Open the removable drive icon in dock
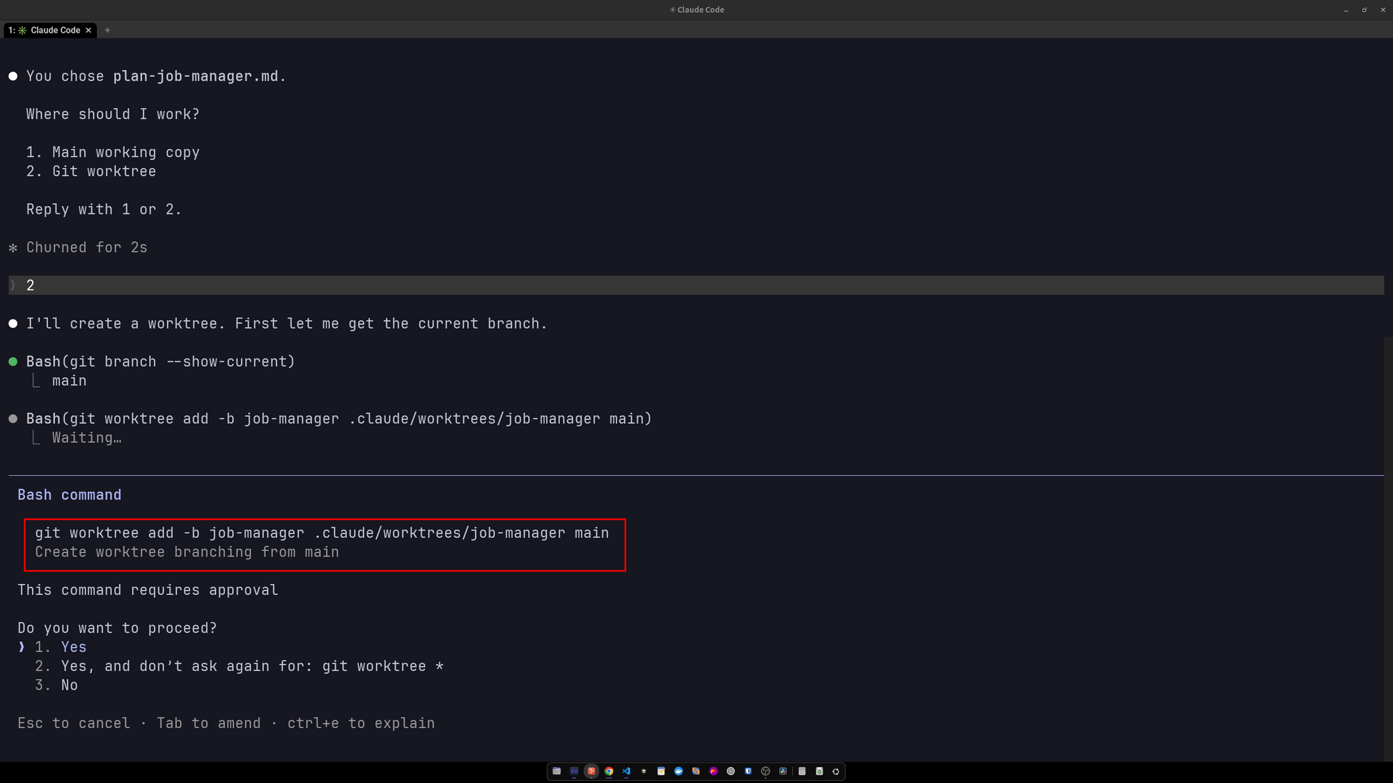The height and width of the screenshot is (783, 1393). (802, 771)
